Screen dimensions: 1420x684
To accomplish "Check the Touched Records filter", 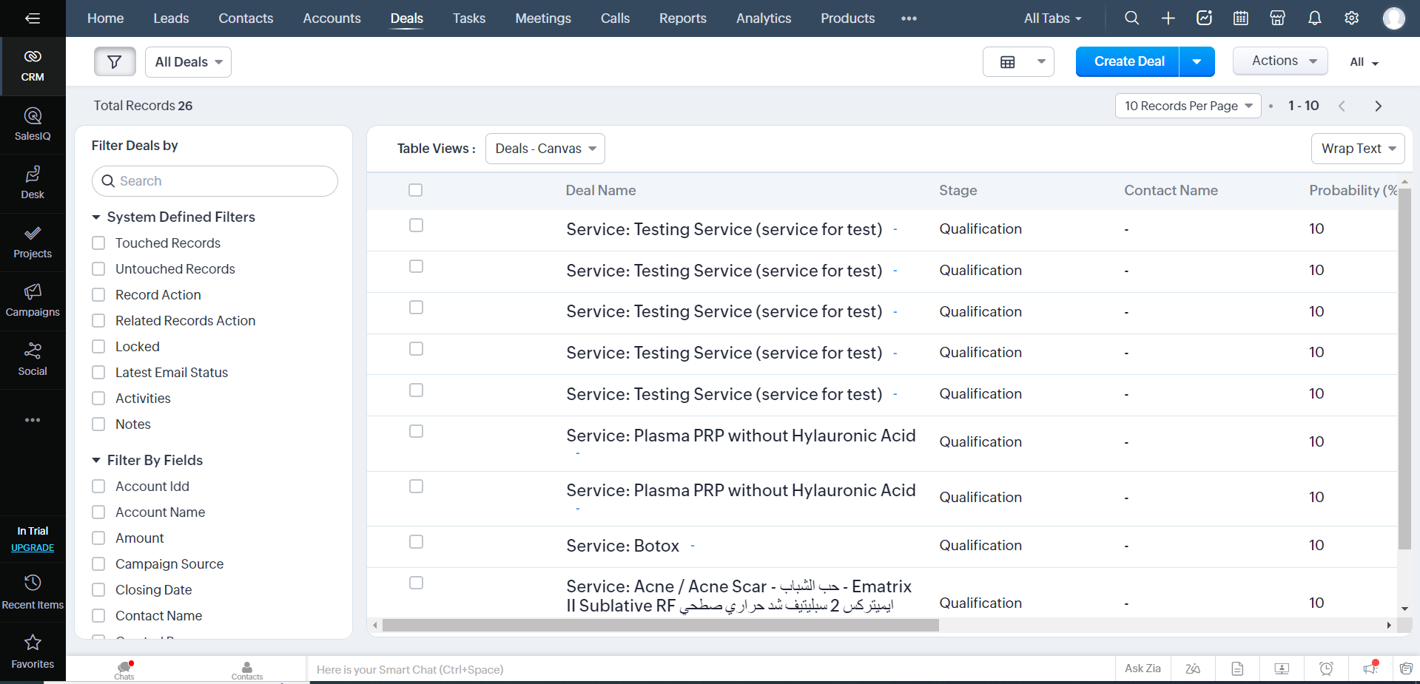I will 98,243.
